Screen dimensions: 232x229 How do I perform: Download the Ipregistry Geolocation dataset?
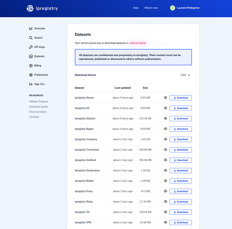181,170
